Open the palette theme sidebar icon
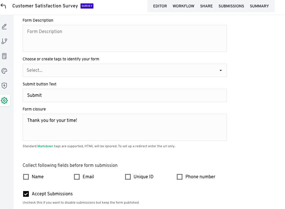The height and width of the screenshot is (209, 285). 4,71
